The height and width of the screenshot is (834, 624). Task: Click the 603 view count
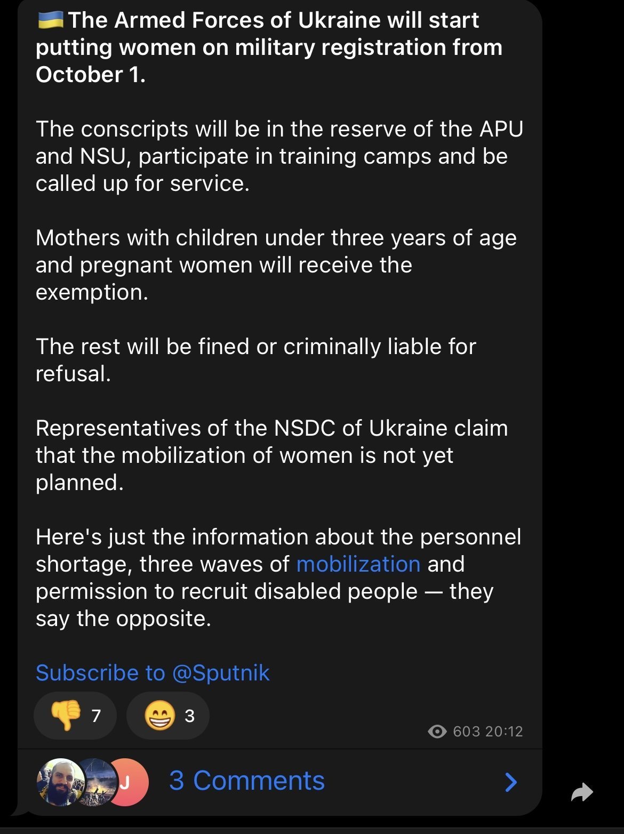click(467, 731)
